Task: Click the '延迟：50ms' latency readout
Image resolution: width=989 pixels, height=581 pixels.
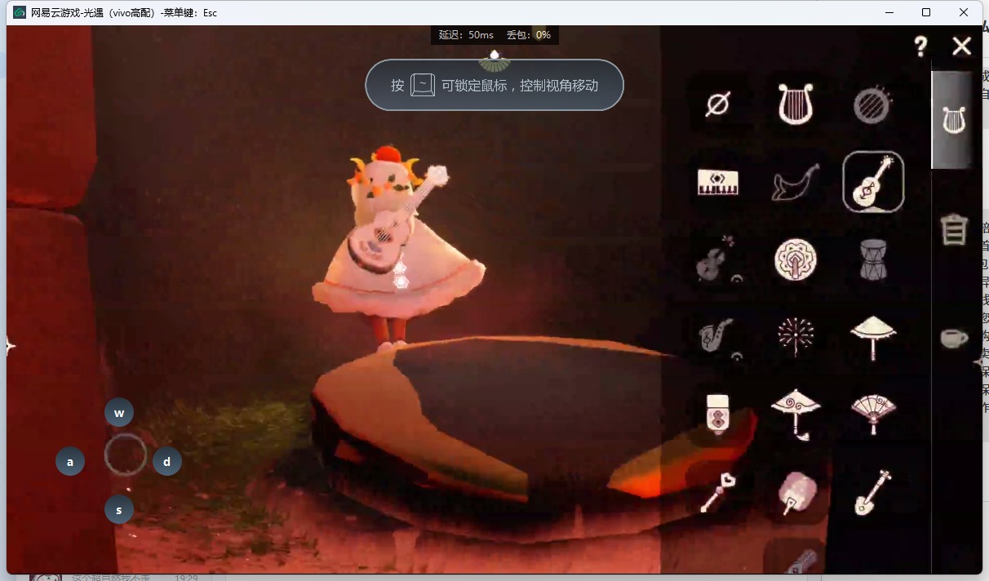Action: (466, 35)
